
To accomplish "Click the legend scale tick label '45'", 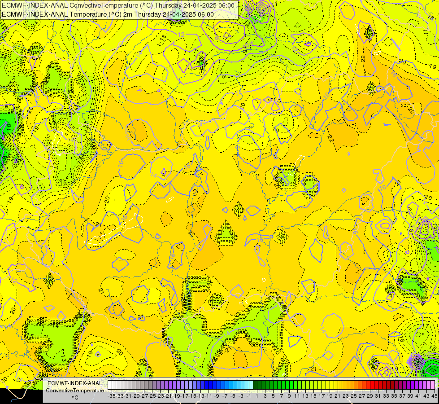I will pyautogui.click(x=434, y=396).
